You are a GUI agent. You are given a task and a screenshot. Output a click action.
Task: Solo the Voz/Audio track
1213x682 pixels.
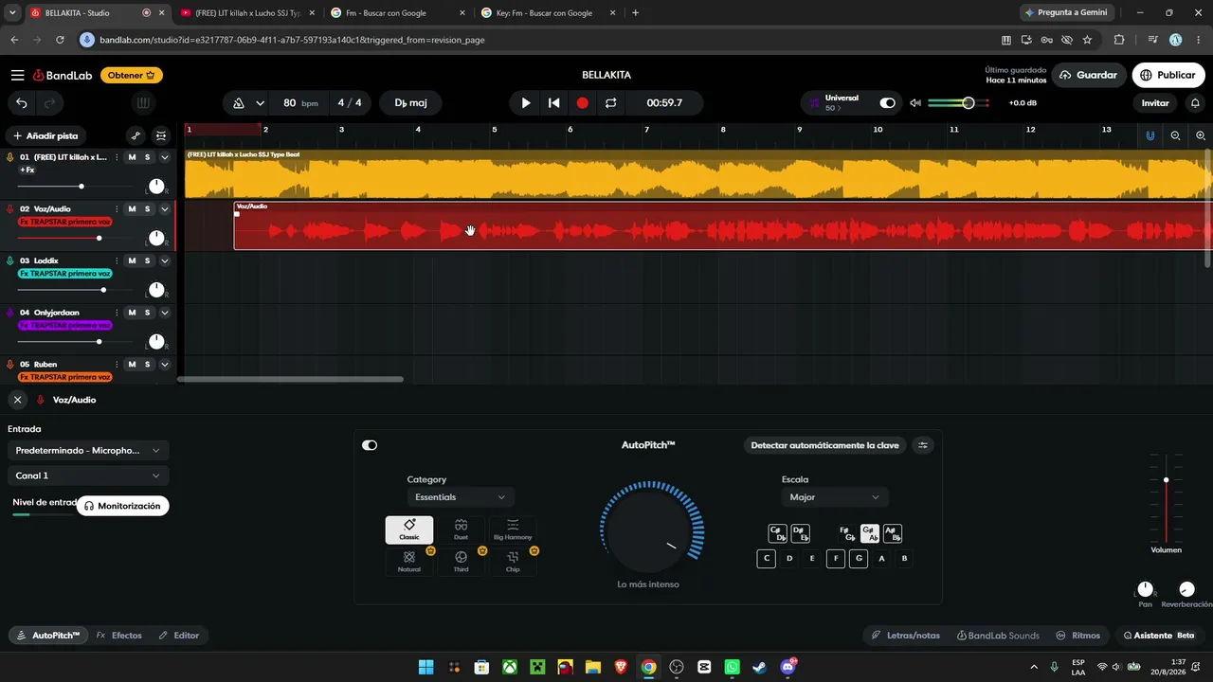pos(148,209)
